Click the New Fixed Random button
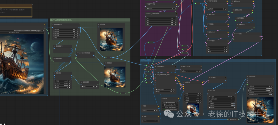This screenshot has width=278, height=125. coord(170,107)
